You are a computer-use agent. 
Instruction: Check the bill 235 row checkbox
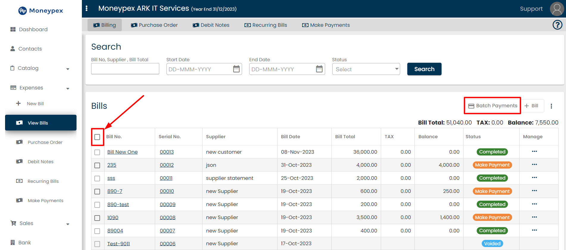pyautogui.click(x=97, y=165)
